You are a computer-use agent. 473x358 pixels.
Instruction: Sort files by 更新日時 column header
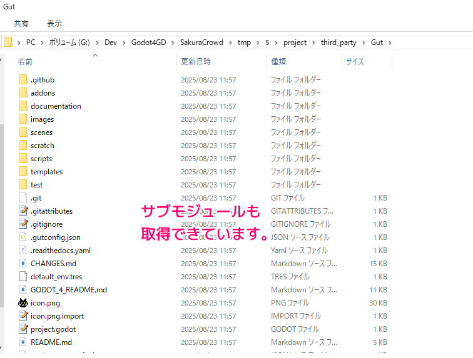tap(196, 62)
